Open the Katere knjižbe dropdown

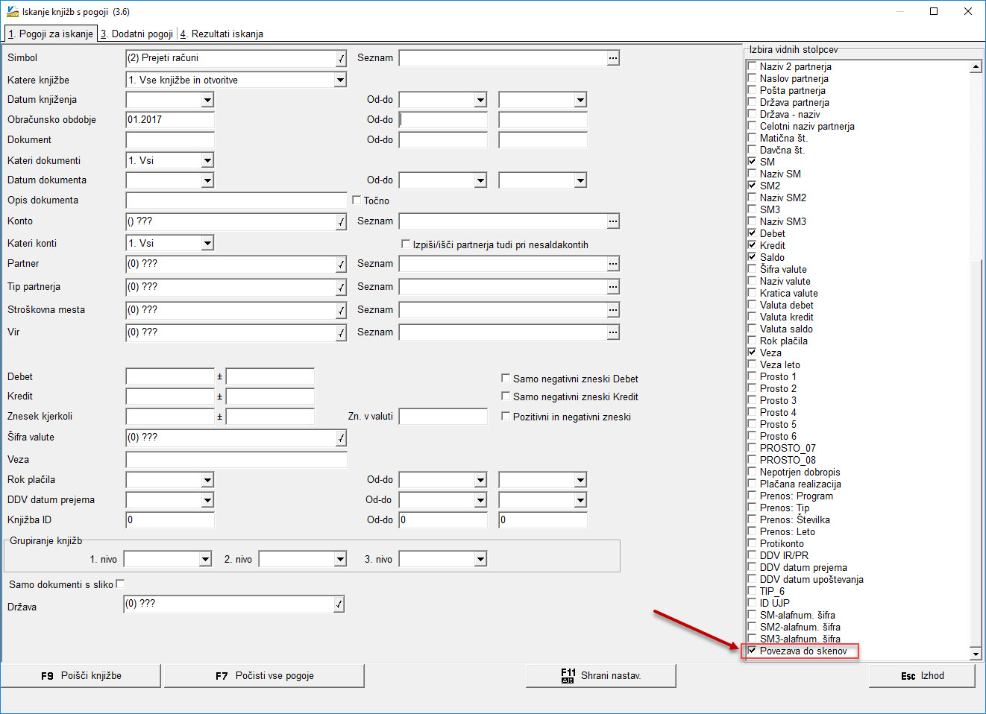(x=340, y=80)
